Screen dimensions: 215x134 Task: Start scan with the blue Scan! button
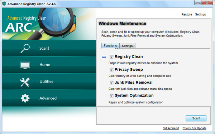click(196, 118)
